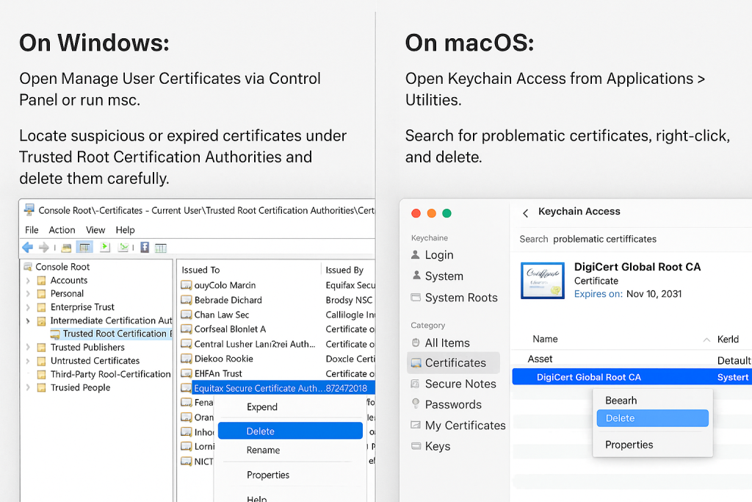Toggle the Name column sort arrow
This screenshot has width=752, height=502.
pyautogui.click(x=706, y=340)
